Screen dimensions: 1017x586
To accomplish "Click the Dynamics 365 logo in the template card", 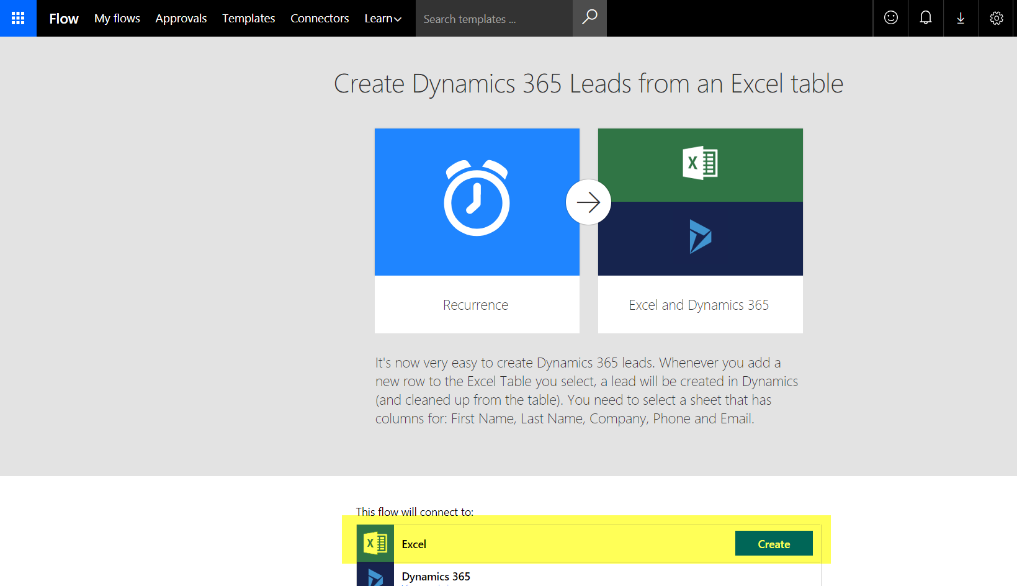I will pyautogui.click(x=700, y=237).
